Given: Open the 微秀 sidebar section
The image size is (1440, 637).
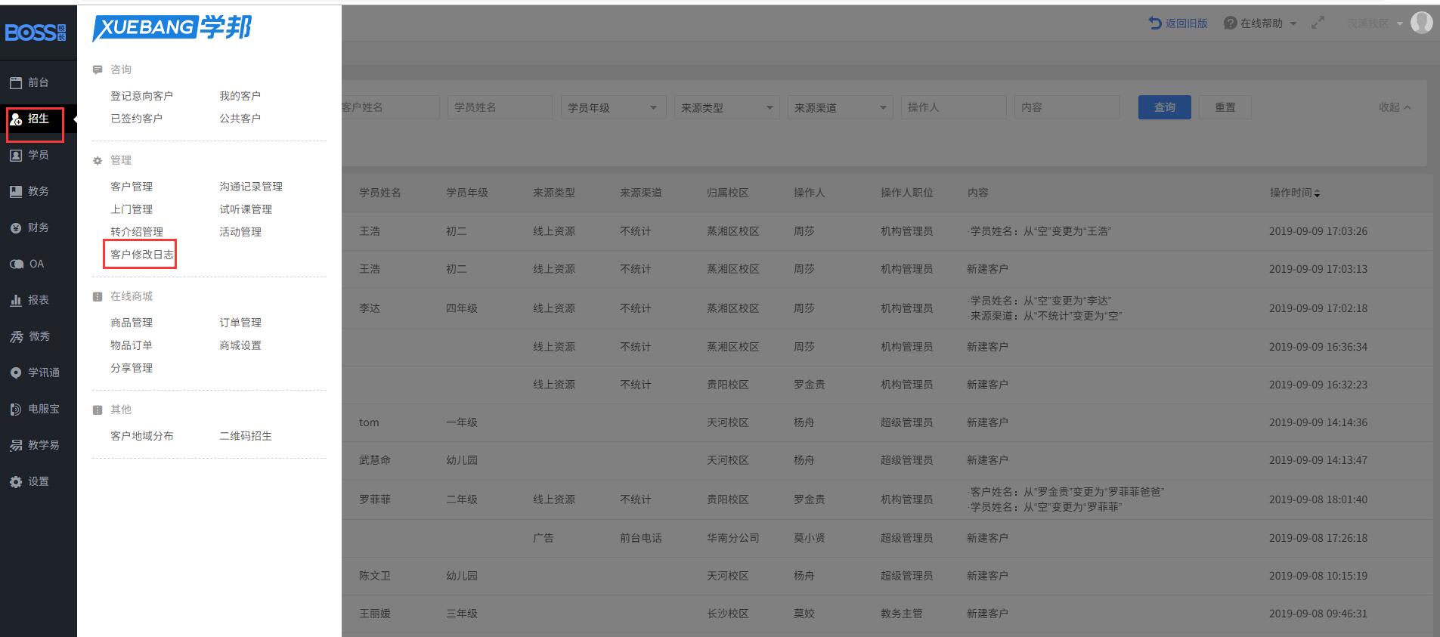Looking at the screenshot, I should tap(29, 336).
